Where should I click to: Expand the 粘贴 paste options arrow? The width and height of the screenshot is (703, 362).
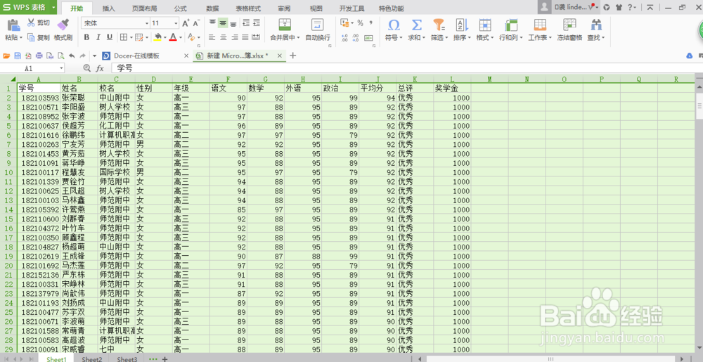pyautogui.click(x=20, y=38)
